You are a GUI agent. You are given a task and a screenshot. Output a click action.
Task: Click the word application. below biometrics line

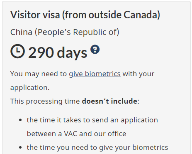[x=30, y=88]
